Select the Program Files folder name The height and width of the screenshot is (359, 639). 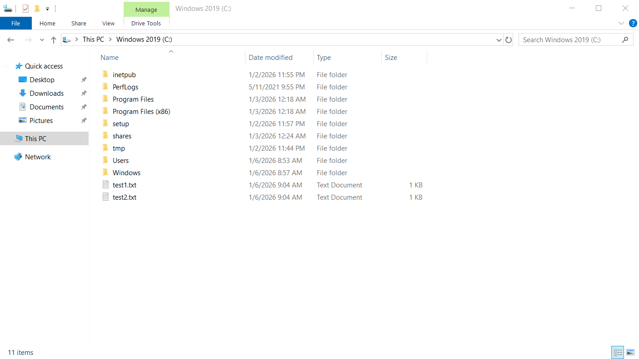pyautogui.click(x=133, y=99)
